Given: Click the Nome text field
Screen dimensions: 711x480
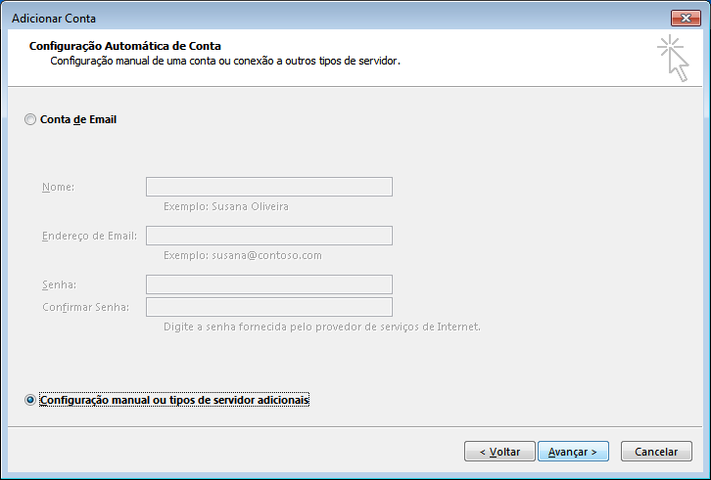Looking at the screenshot, I should coord(269,187).
